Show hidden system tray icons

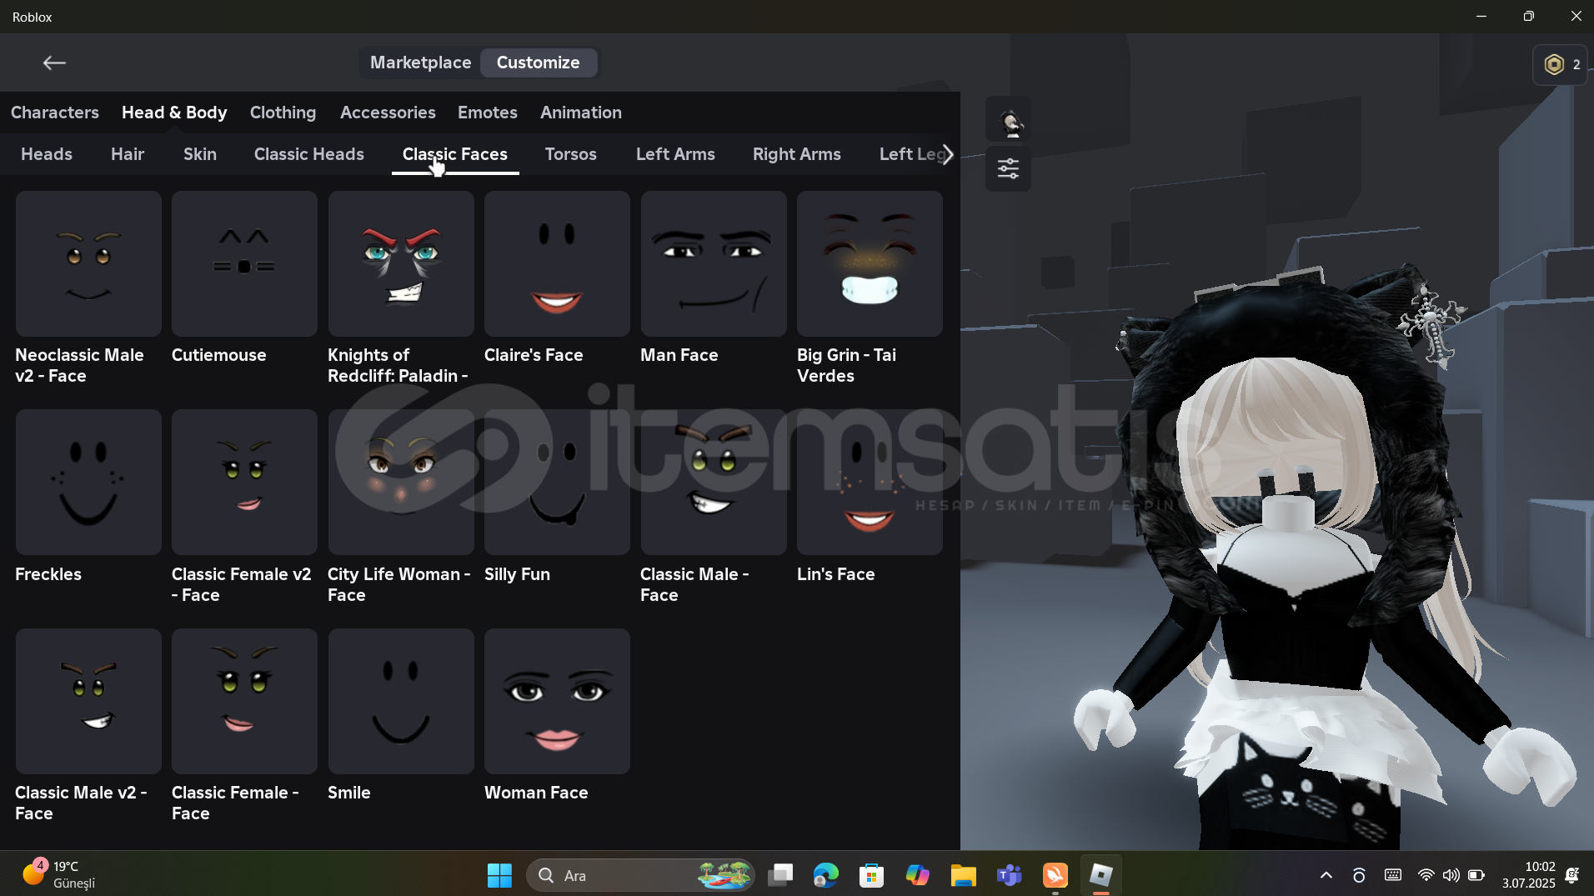[1326, 875]
